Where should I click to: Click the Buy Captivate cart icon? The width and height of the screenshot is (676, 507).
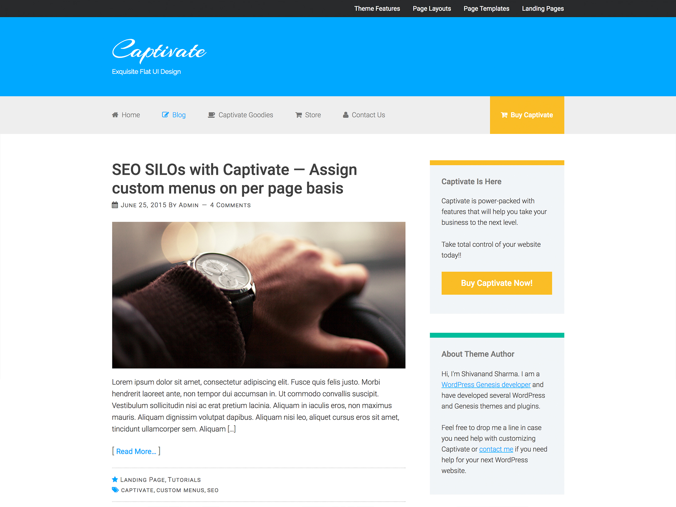pos(504,115)
